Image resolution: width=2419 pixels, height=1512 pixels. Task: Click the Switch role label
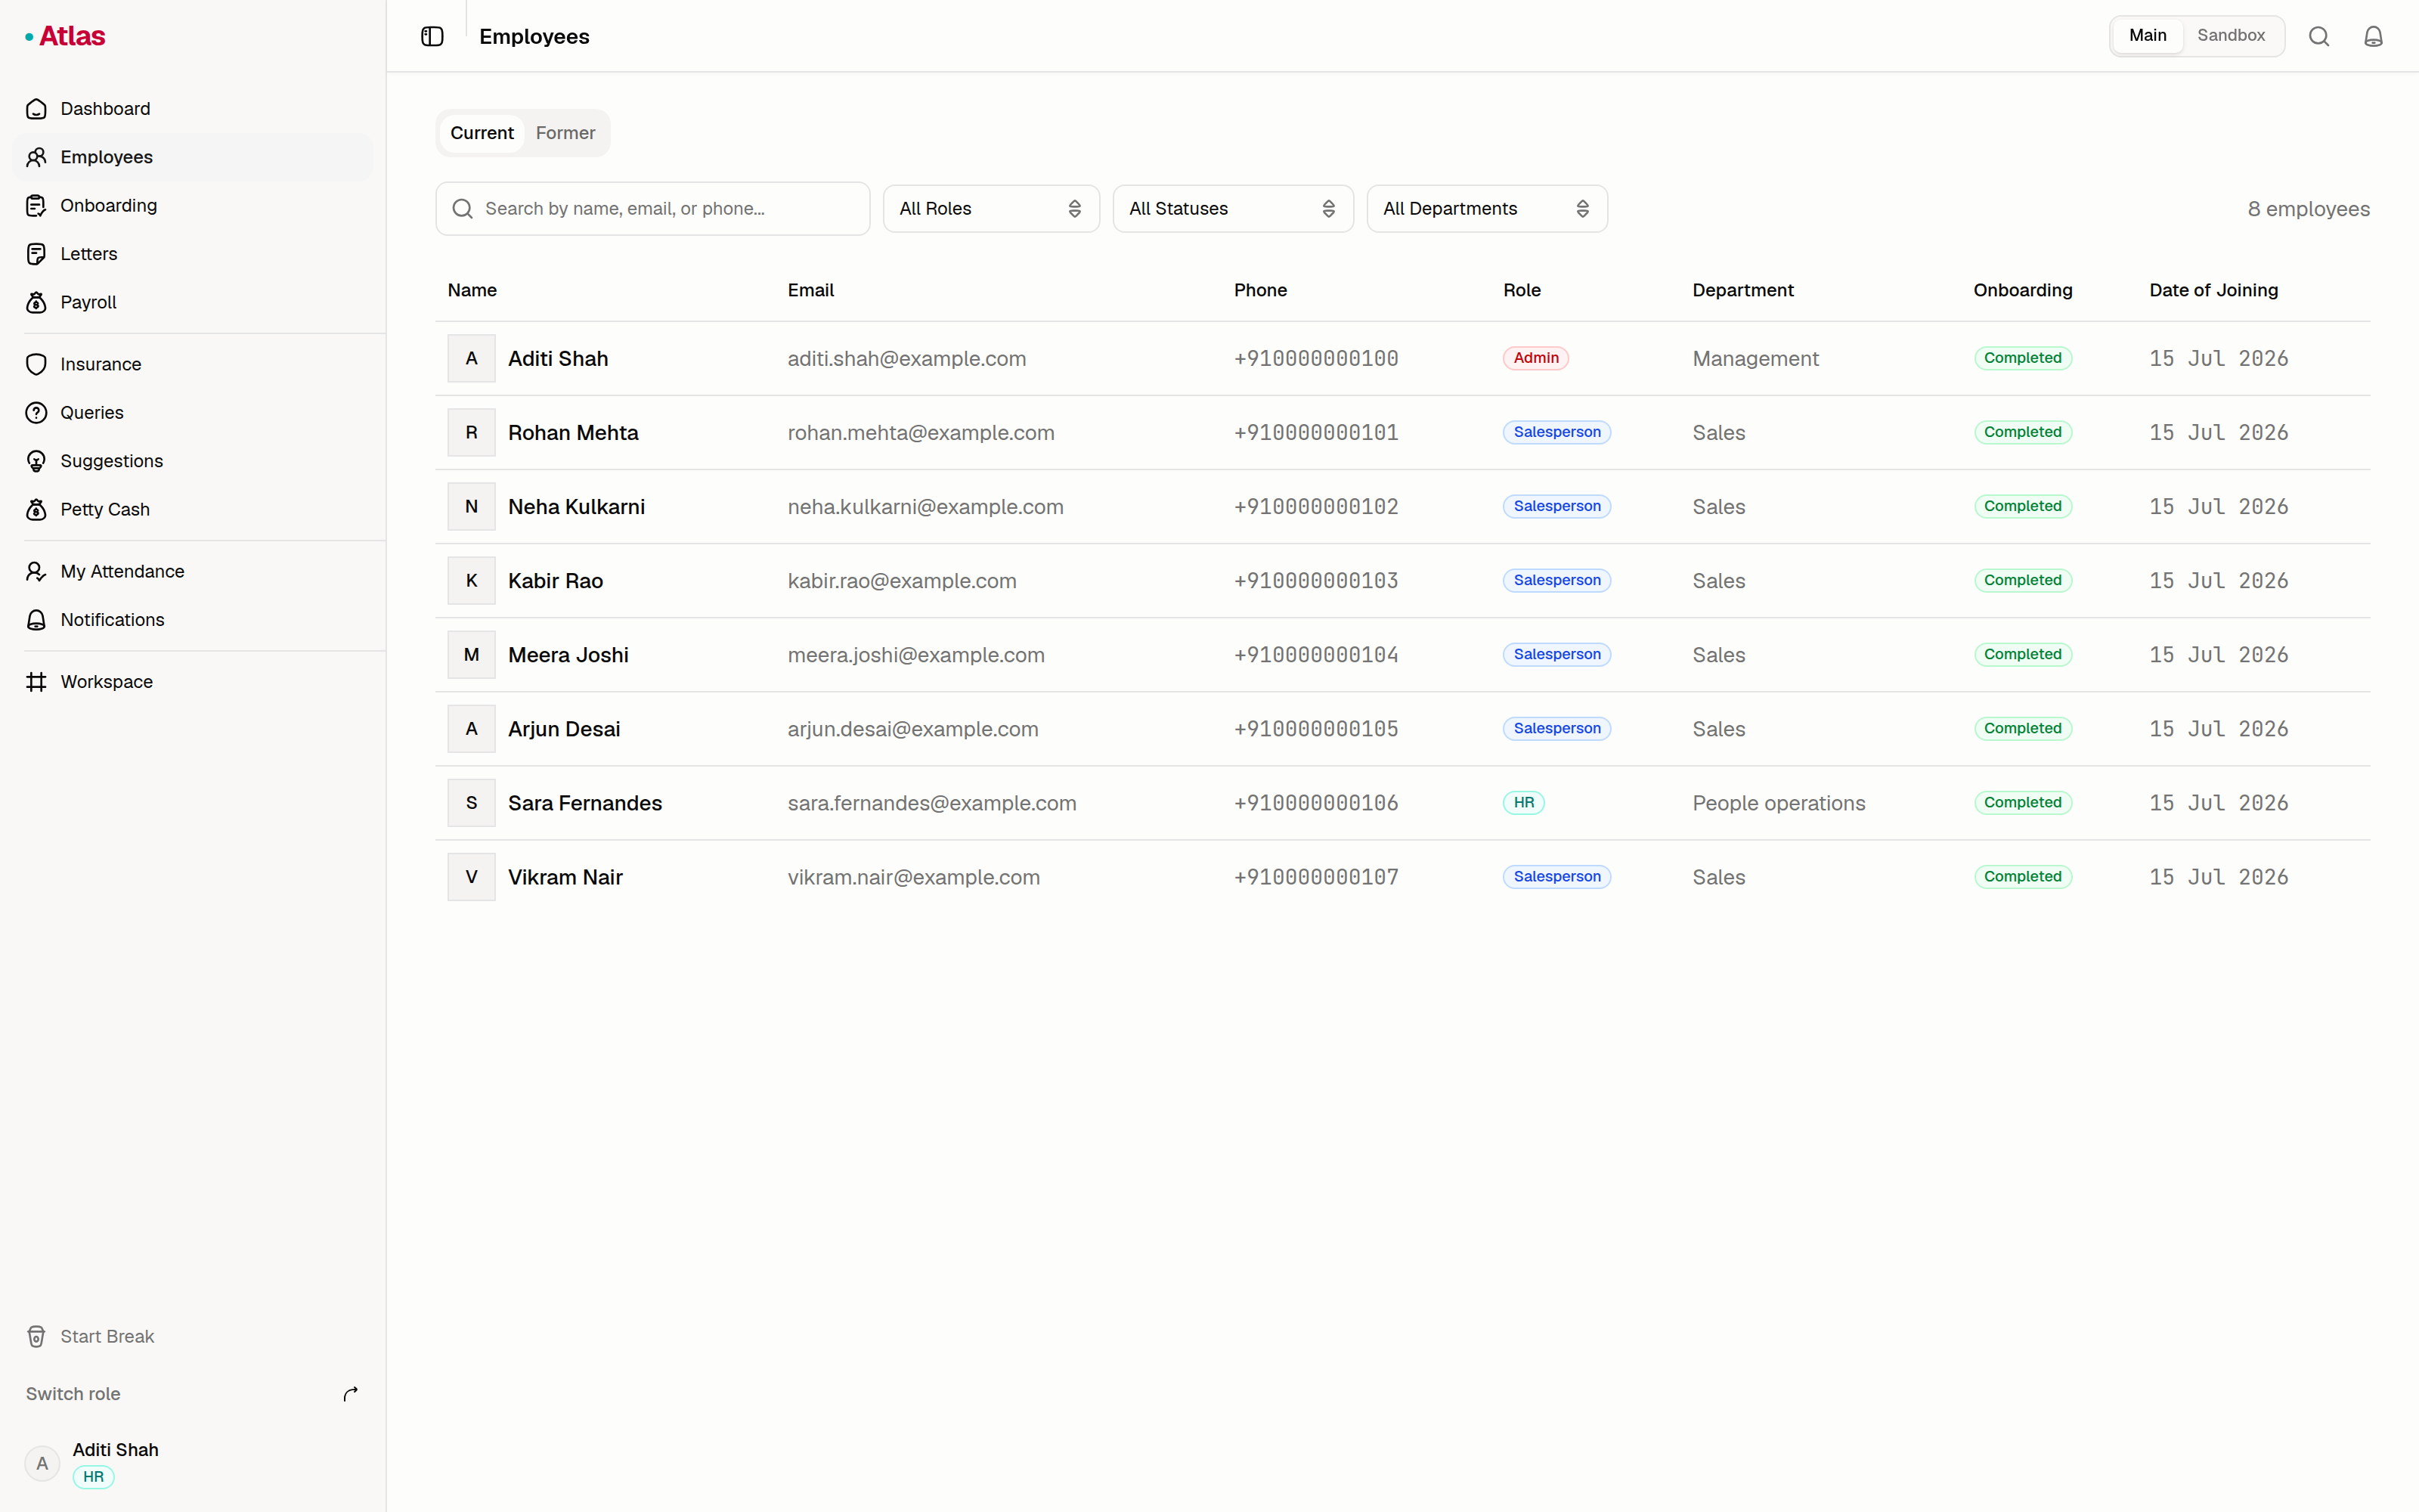pyautogui.click(x=73, y=1394)
